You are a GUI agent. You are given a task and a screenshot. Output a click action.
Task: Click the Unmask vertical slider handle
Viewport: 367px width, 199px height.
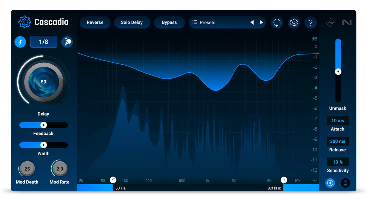tap(338, 72)
